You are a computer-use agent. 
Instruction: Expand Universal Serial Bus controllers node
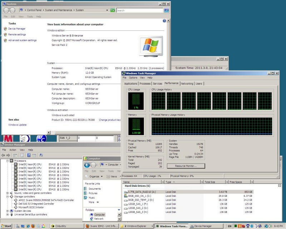point(8,215)
